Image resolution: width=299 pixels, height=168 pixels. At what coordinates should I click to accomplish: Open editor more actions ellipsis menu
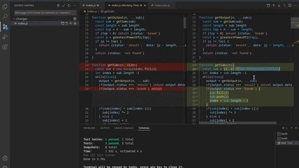click(295, 6)
